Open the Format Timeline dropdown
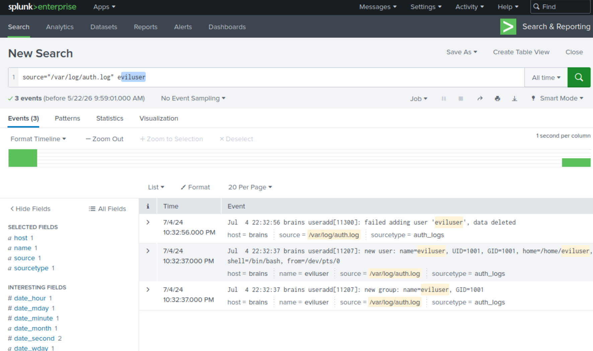 pos(38,139)
